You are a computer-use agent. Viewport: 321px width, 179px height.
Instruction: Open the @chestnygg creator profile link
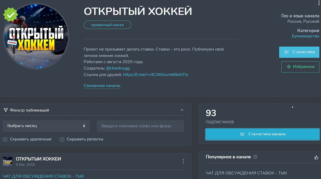coord(118,68)
